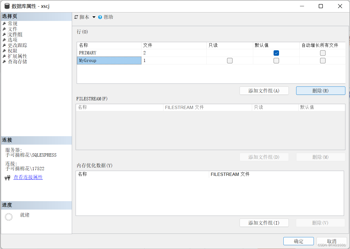Click 名称 column header in 内存优化数据 grid

(x=143, y=174)
